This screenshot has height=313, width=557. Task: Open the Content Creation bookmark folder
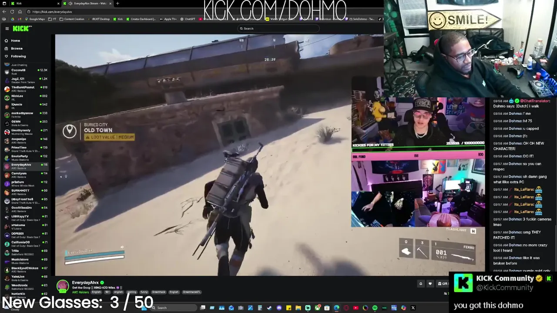[x=72, y=19]
